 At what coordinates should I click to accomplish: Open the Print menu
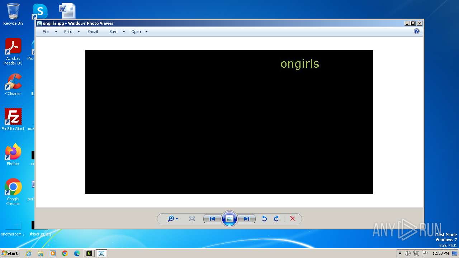(68, 32)
